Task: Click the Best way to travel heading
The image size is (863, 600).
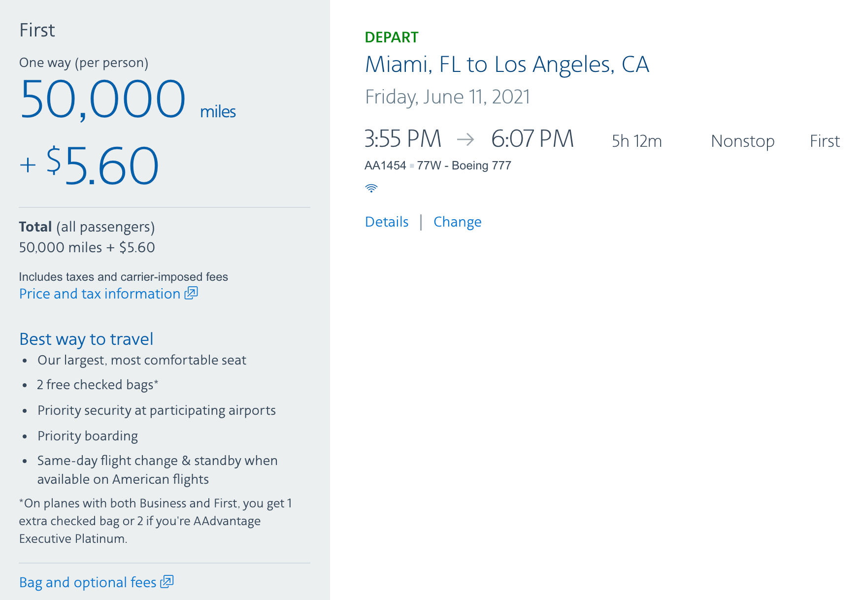Action: (x=86, y=339)
